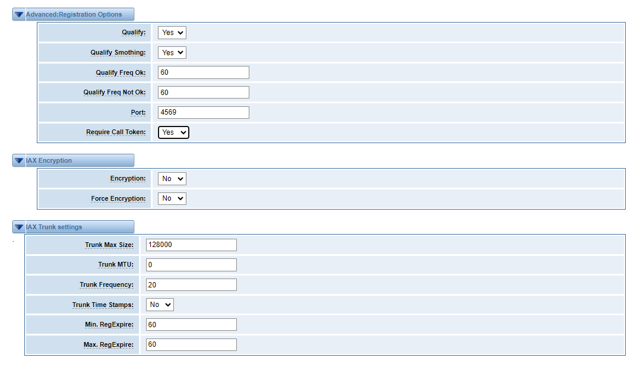The width and height of the screenshot is (637, 367).
Task: Click the Qualify label
Action: coord(134,33)
